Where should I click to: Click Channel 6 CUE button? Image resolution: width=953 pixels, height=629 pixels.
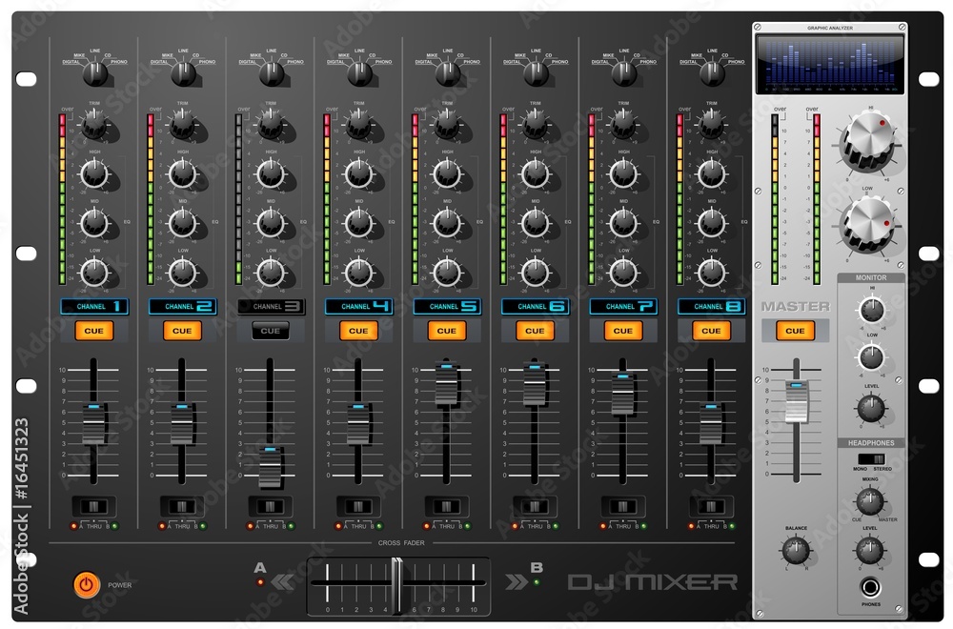pos(535,331)
